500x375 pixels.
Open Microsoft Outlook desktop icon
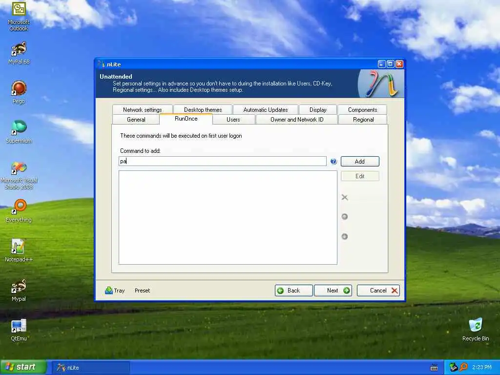[19, 16]
